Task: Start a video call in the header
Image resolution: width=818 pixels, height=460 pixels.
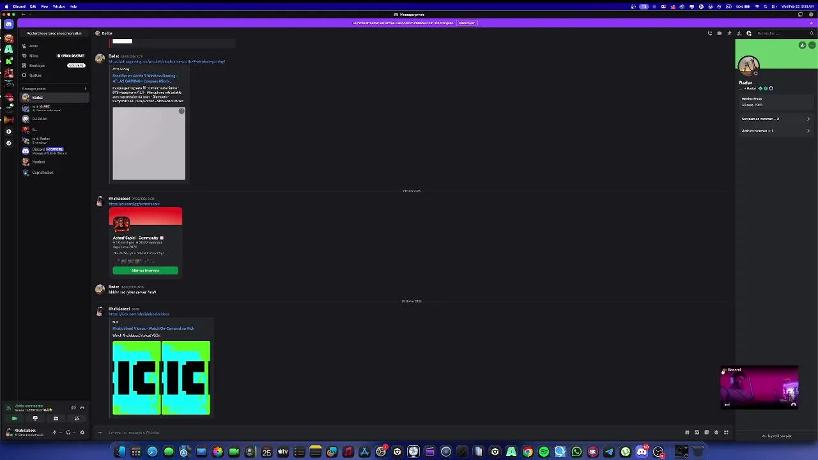Action: click(720, 33)
